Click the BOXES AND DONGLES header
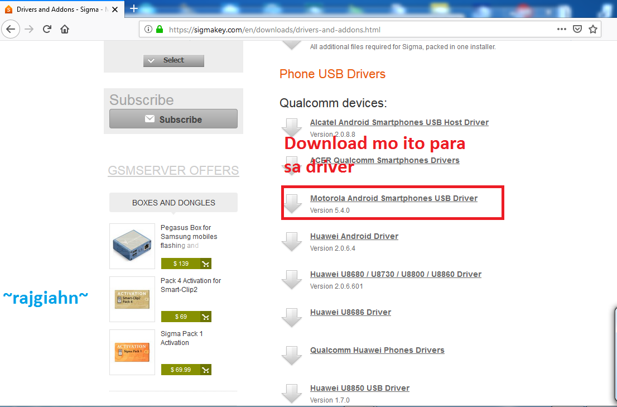This screenshot has width=617, height=407. click(173, 202)
